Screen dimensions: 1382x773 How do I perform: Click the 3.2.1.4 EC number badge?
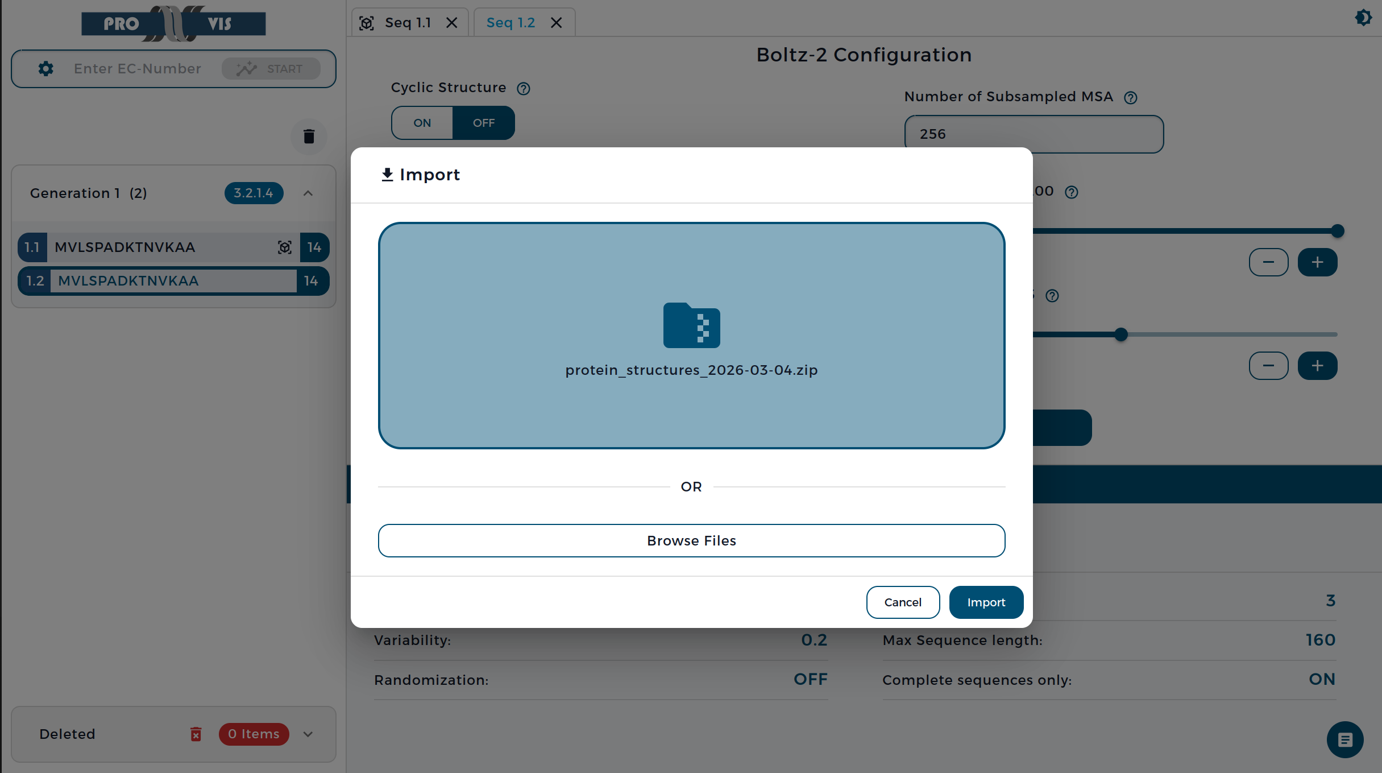(x=254, y=193)
